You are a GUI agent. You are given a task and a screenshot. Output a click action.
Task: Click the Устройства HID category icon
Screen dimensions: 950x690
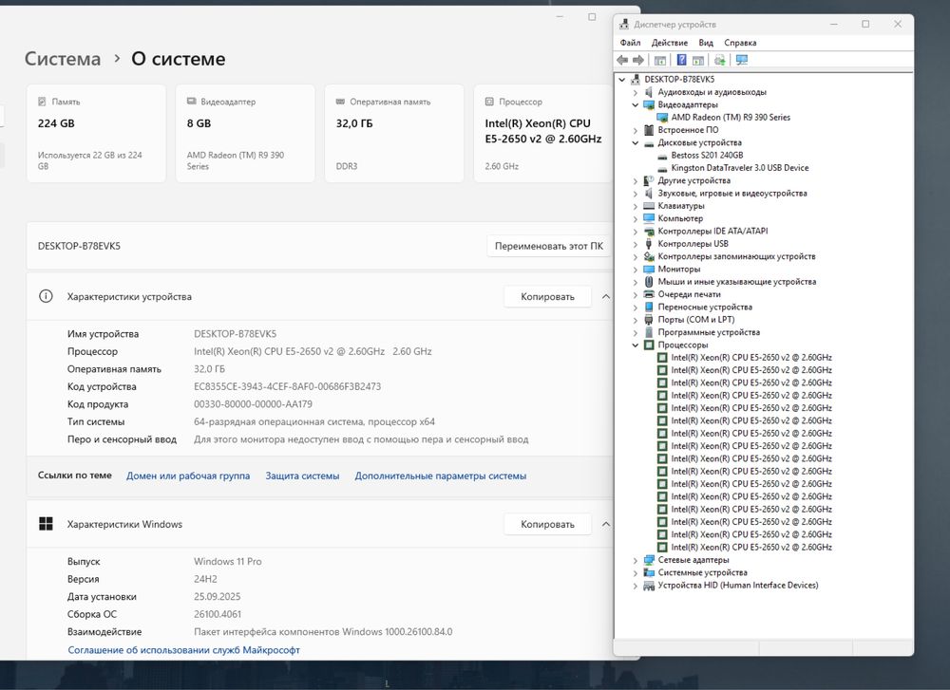click(x=649, y=586)
